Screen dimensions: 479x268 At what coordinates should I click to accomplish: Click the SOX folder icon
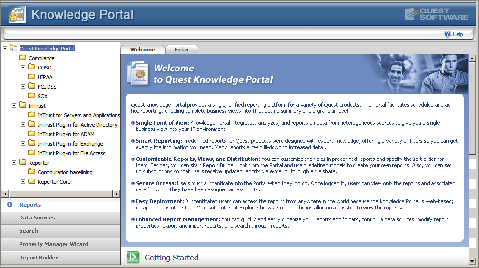click(32, 95)
